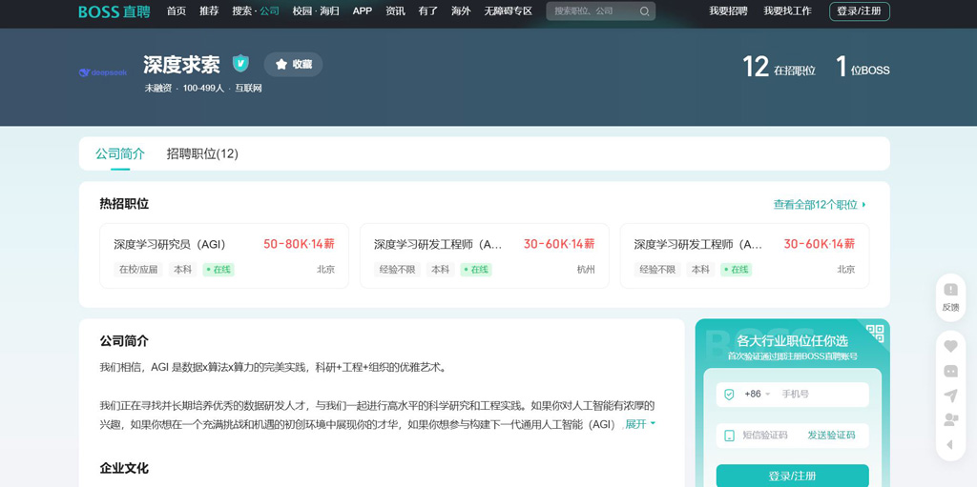977x487 pixels.
Task: Click the 手机号 input field
Action: (822, 395)
